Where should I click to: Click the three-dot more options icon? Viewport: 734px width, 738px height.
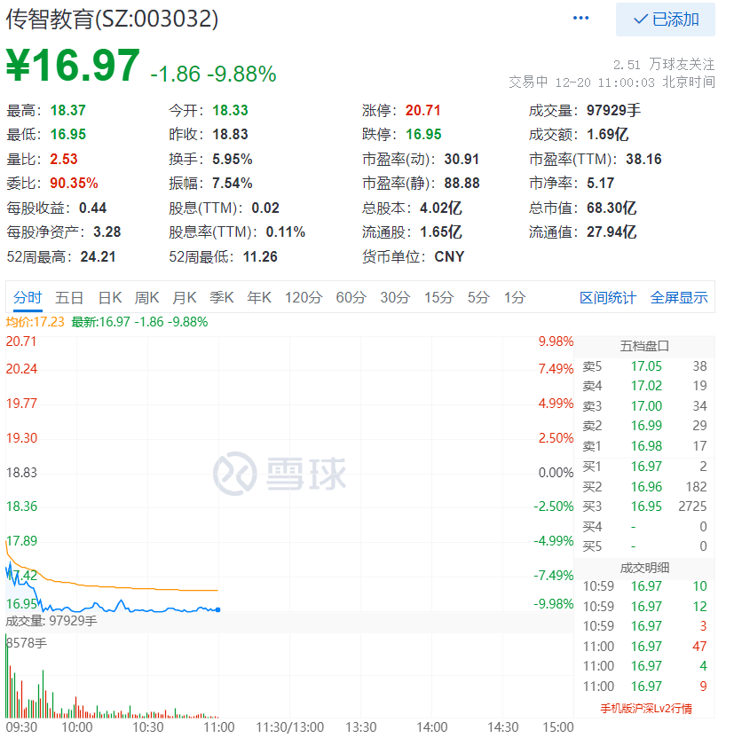[x=581, y=19]
